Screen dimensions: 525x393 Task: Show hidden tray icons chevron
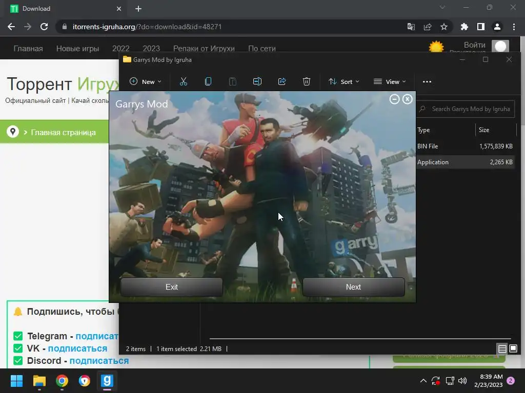tap(423, 381)
